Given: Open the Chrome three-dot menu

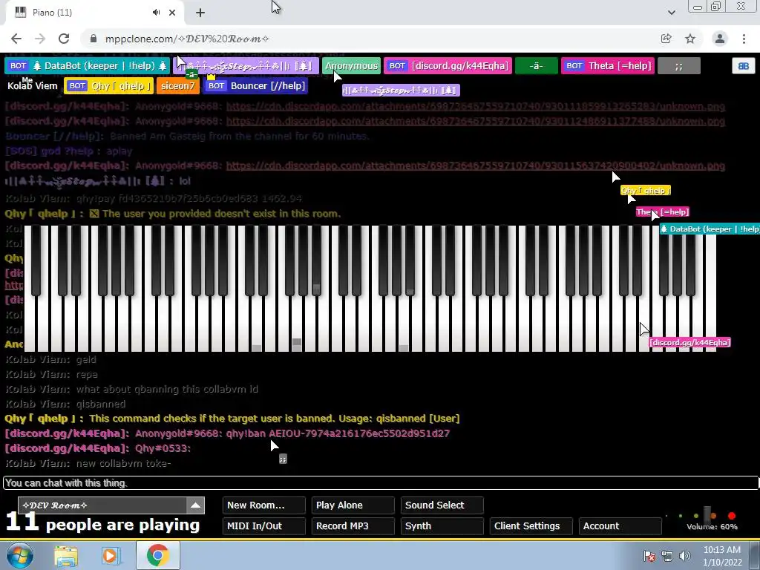Looking at the screenshot, I should coord(744,39).
